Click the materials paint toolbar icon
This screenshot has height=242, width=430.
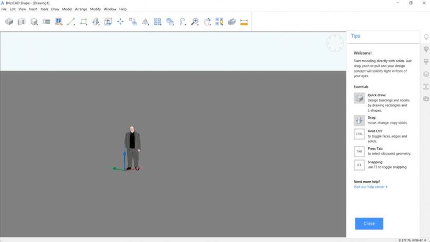232,22
